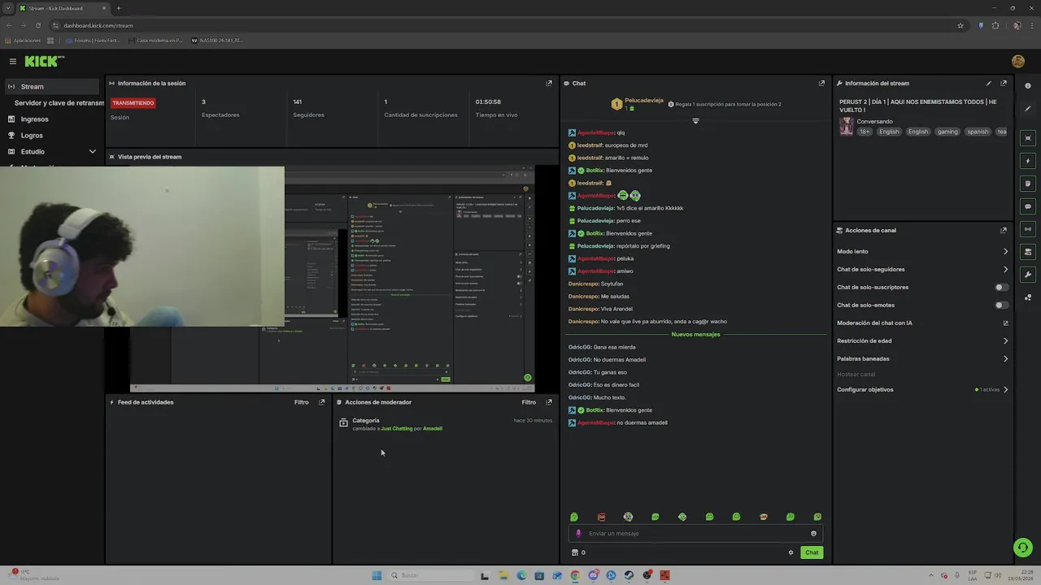
Task: Edit stream information with the pencil icon
Action: pyautogui.click(x=989, y=83)
